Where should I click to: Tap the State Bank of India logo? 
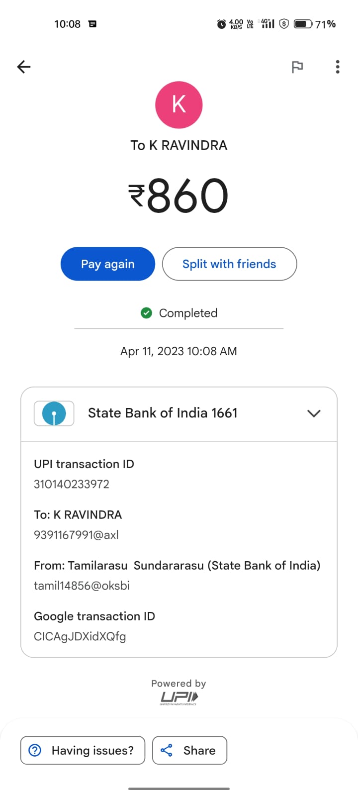[54, 413]
